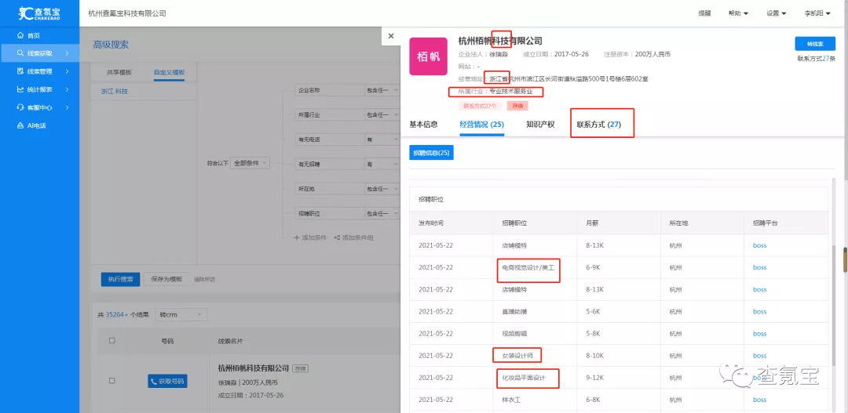Open 所属行业 condition operator dropdown
Image resolution: width=848 pixels, height=413 pixels.
pos(382,114)
